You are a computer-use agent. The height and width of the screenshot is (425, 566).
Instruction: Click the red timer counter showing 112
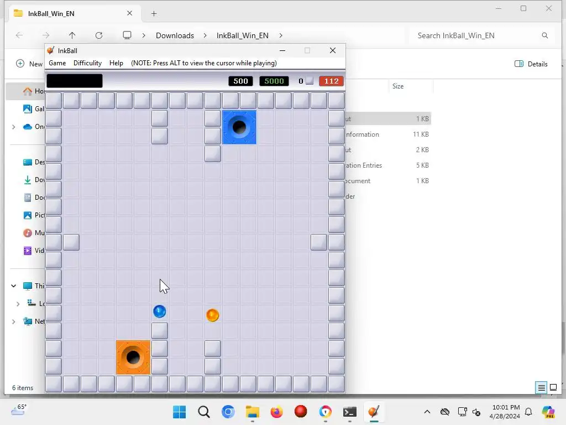331,81
